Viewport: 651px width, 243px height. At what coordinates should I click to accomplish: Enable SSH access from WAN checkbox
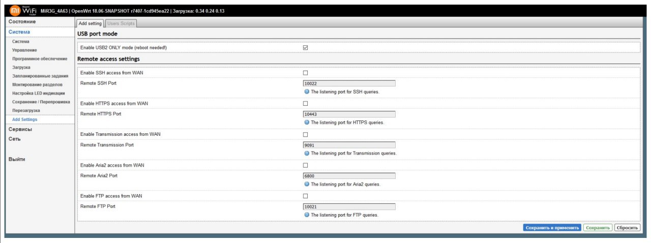point(306,73)
